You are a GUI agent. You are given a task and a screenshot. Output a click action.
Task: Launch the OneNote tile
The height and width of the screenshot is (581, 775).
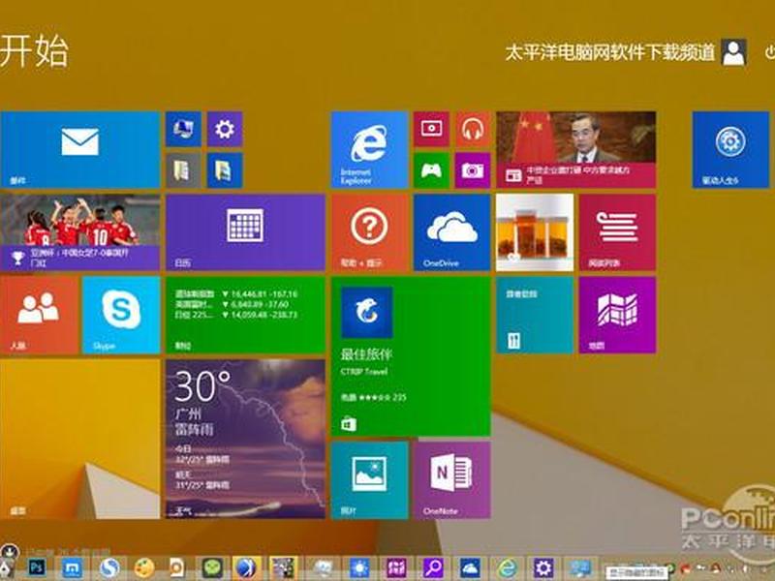click(451, 480)
